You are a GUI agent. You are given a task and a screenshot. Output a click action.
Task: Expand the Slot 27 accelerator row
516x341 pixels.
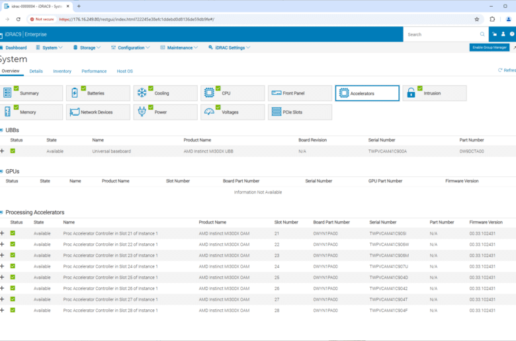(2, 299)
